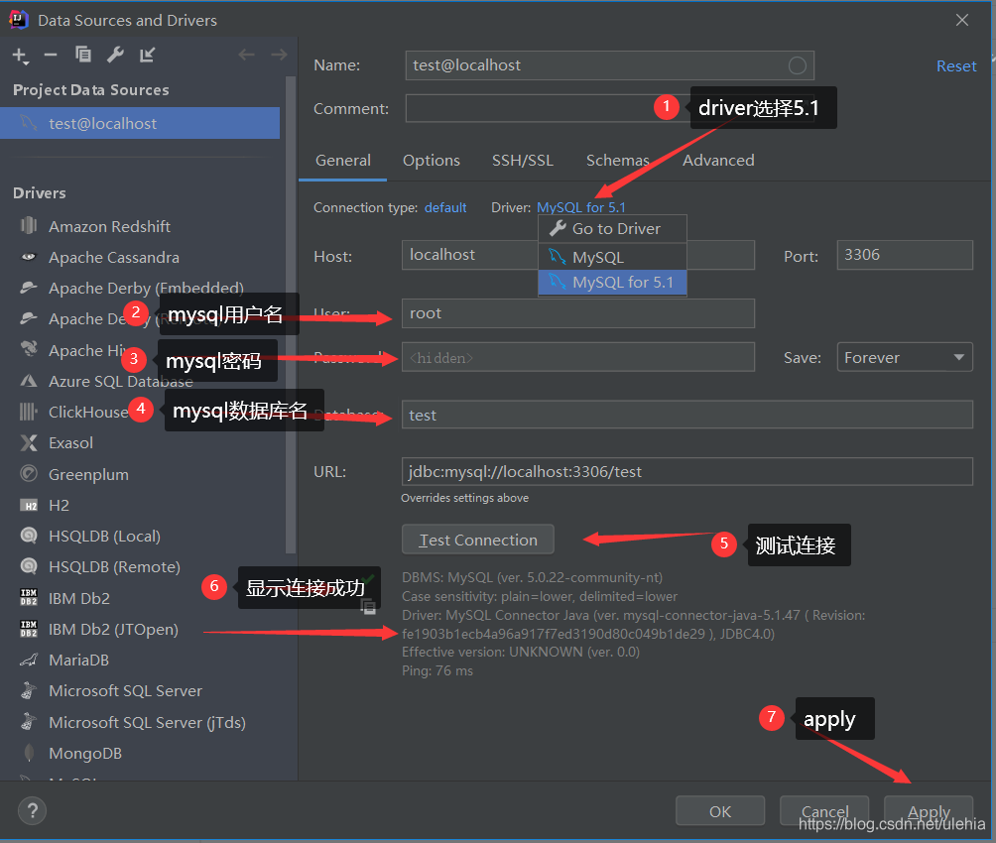996x843 pixels.
Task: Click the Apply button
Action: pyautogui.click(x=929, y=811)
